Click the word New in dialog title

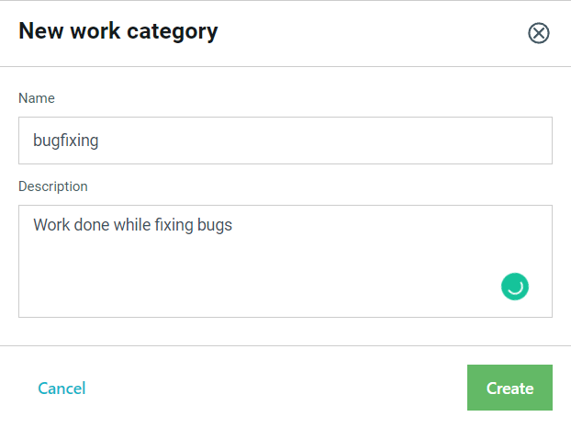tap(41, 30)
